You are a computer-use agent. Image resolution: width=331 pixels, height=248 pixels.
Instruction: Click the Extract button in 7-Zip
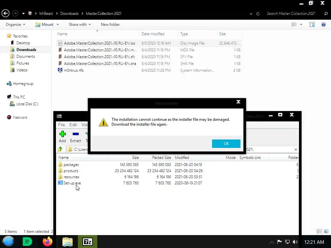point(76,137)
